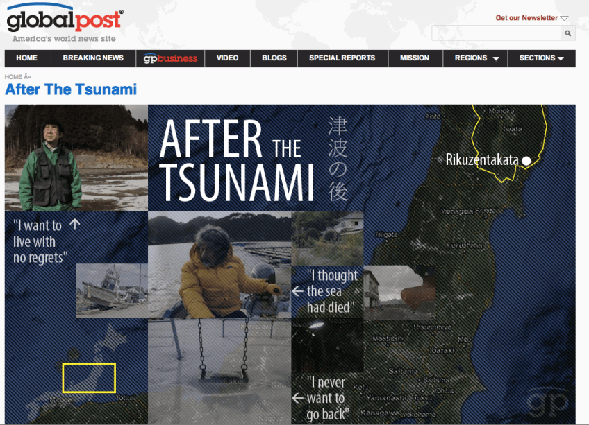
Task: Click the up arrow beside 'live with no regrets'
Action: (x=75, y=225)
